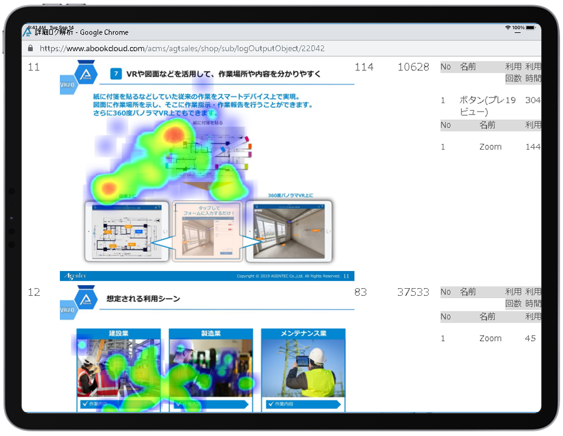Click the padlock icon in address bar

30,48
